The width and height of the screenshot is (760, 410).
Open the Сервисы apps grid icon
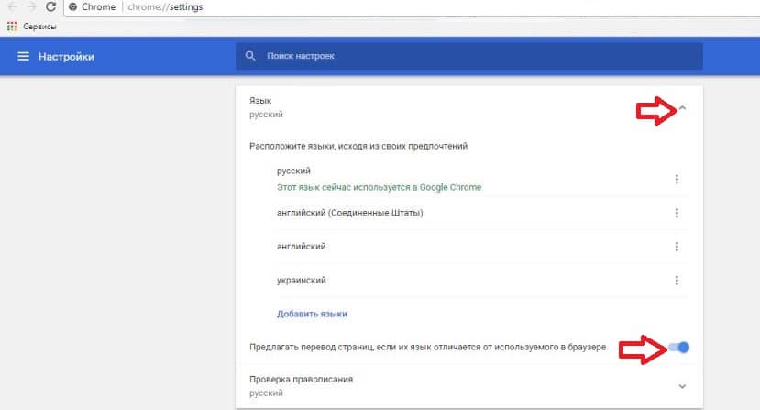[12, 27]
